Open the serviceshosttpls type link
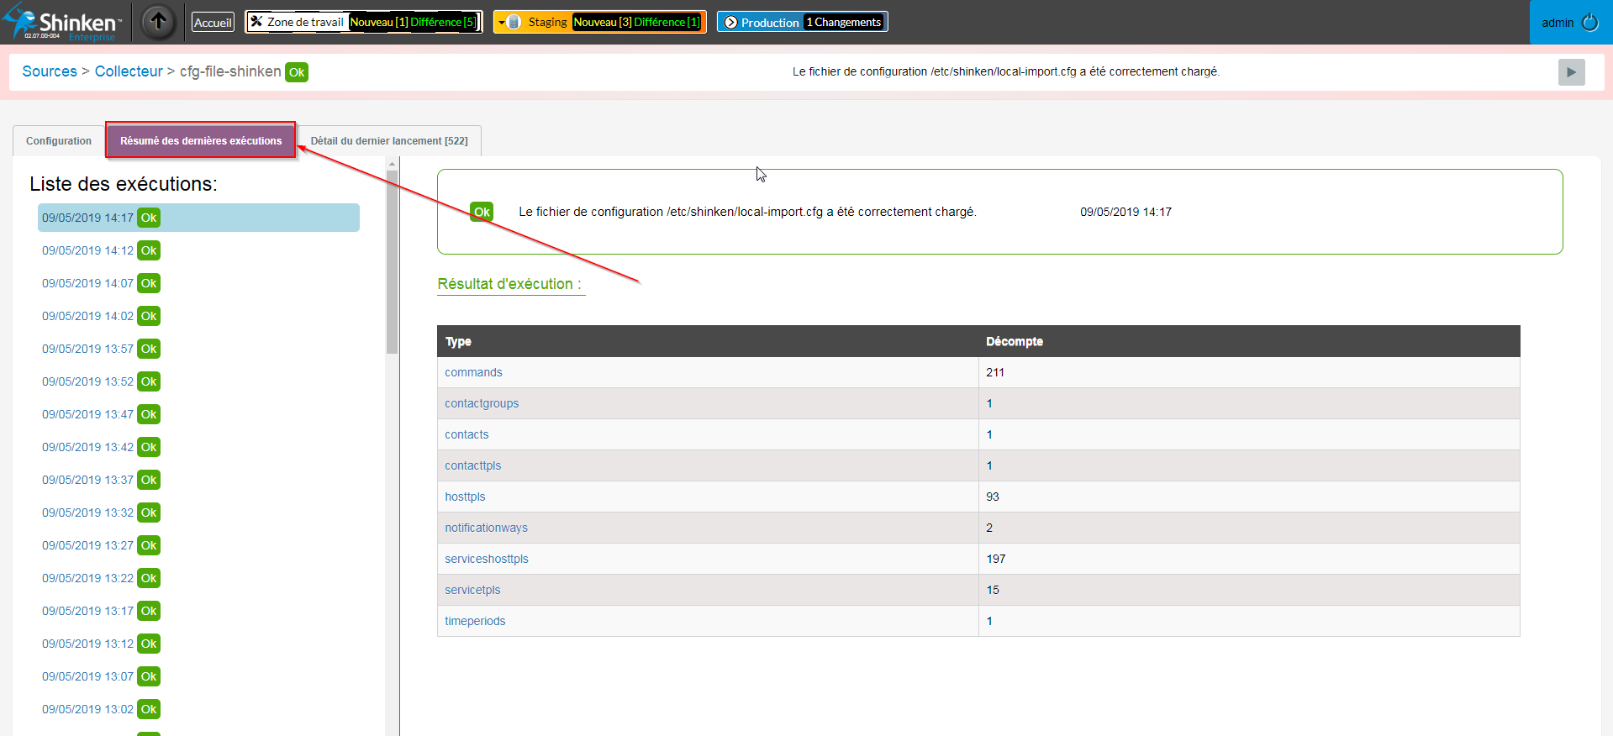 [487, 559]
